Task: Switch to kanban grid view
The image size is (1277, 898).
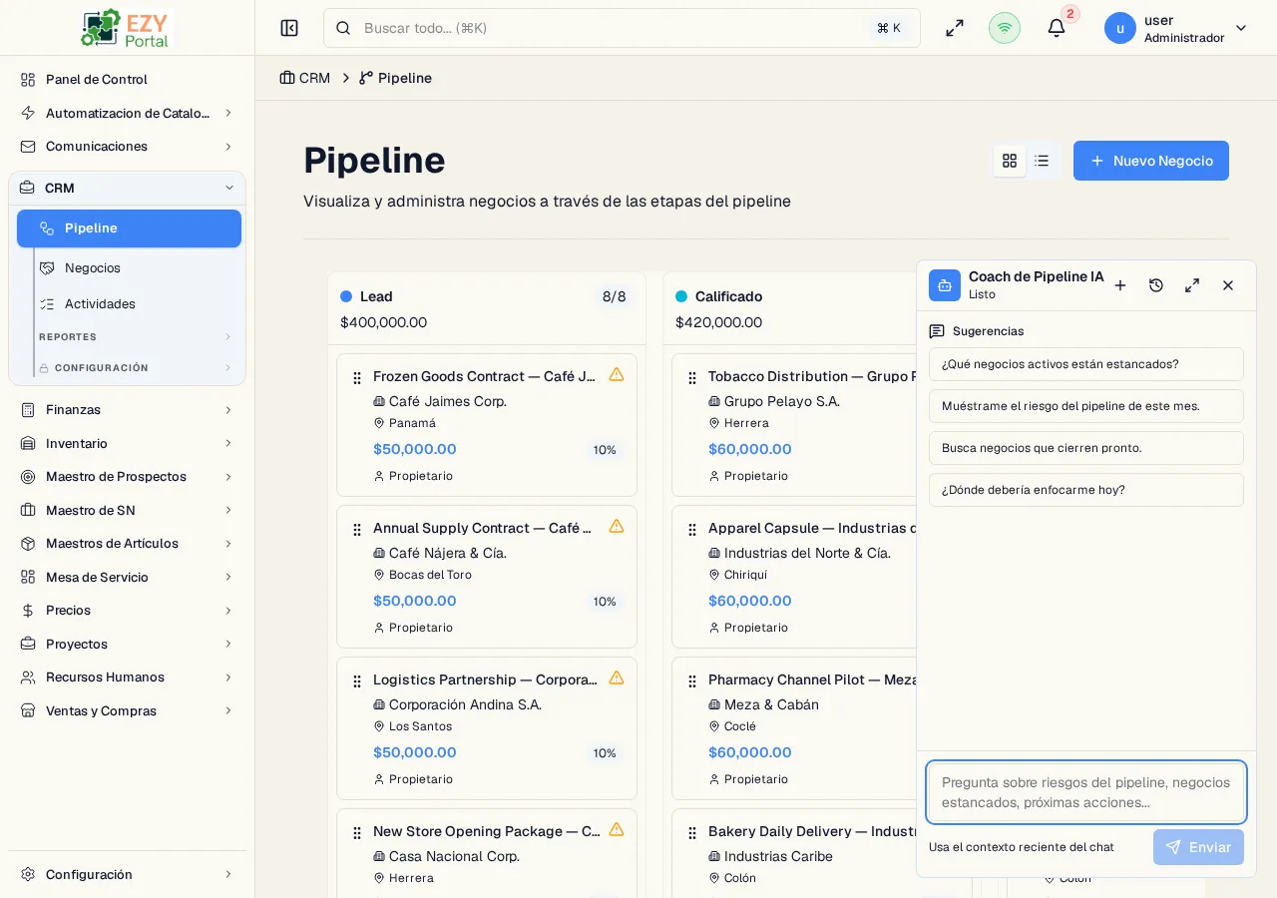Action: (1010, 161)
